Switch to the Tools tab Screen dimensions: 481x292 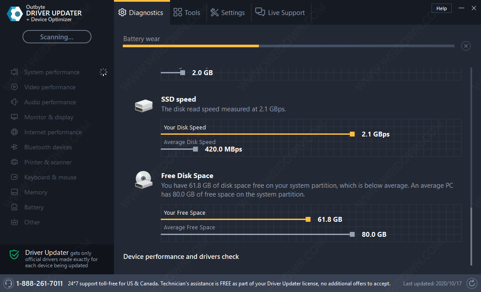click(187, 12)
